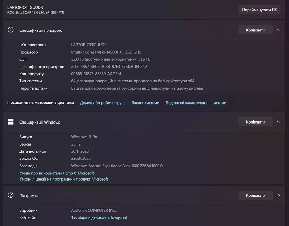Click the Ідентифікатор пристрою value text

pos(109,67)
